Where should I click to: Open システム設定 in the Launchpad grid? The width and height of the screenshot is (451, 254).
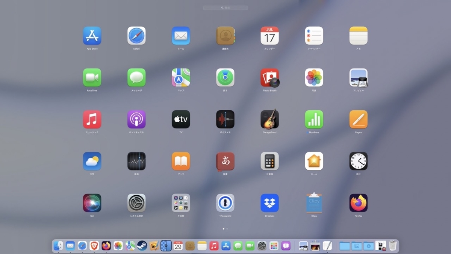click(136, 203)
